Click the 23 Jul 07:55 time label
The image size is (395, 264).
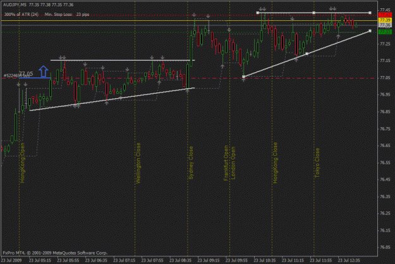click(x=152, y=260)
